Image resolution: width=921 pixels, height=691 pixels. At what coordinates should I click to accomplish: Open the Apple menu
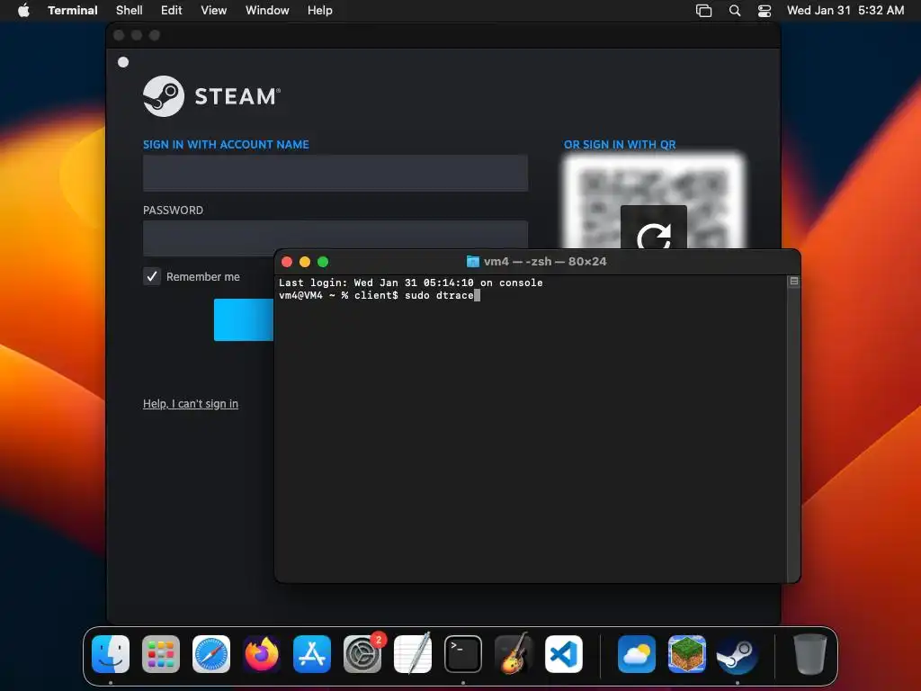pos(23,10)
